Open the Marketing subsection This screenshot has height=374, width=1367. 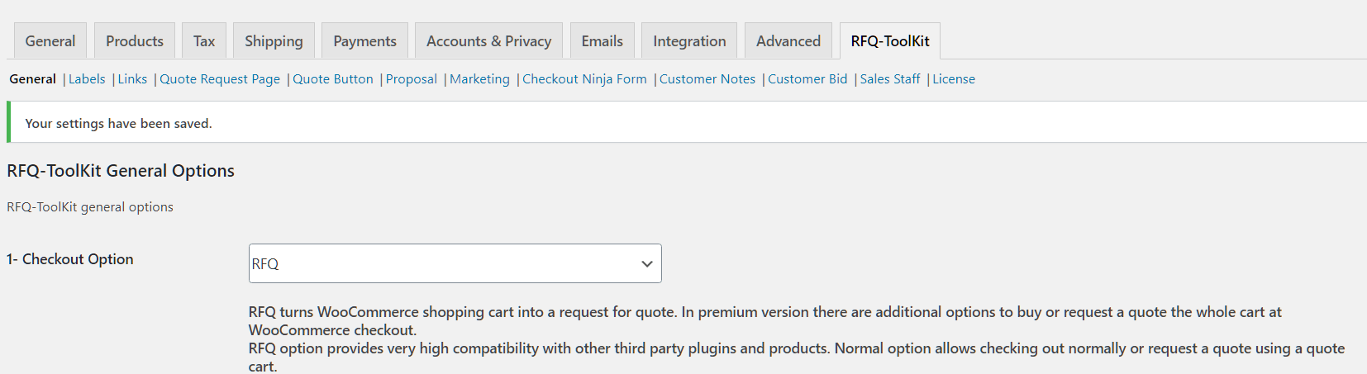point(479,79)
